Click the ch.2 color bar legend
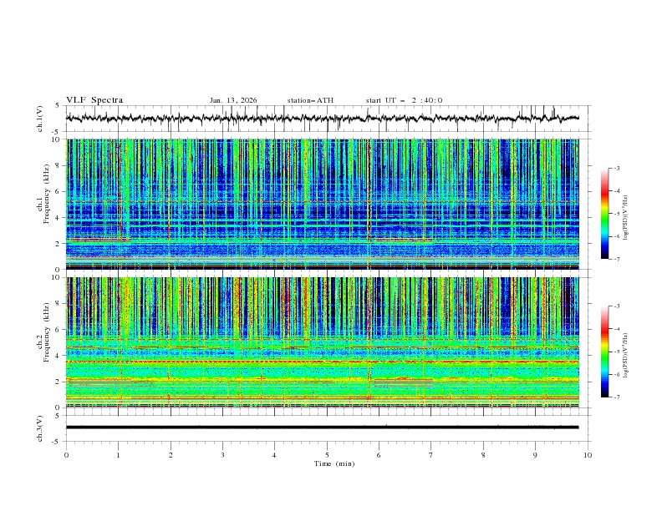The height and width of the screenshot is (511, 662). tap(604, 352)
